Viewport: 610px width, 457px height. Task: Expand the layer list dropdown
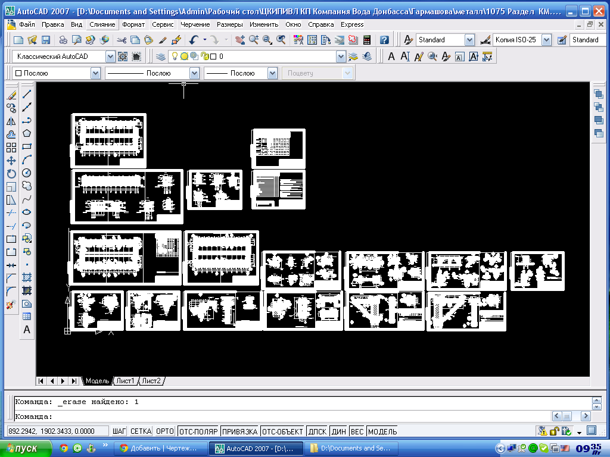341,57
